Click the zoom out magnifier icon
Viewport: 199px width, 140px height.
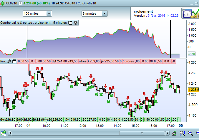tap(190, 134)
